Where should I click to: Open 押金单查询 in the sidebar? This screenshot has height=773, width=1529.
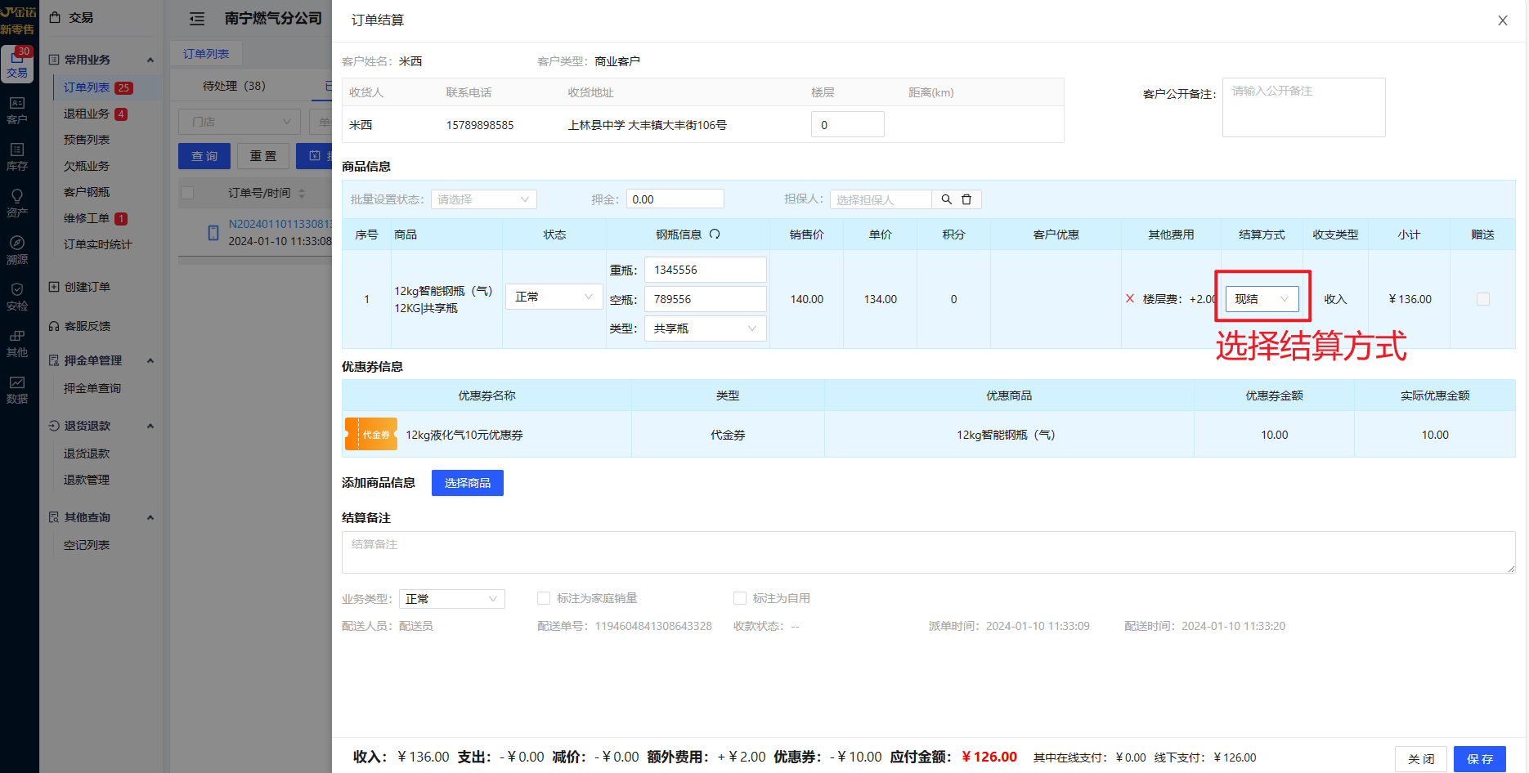[92, 388]
